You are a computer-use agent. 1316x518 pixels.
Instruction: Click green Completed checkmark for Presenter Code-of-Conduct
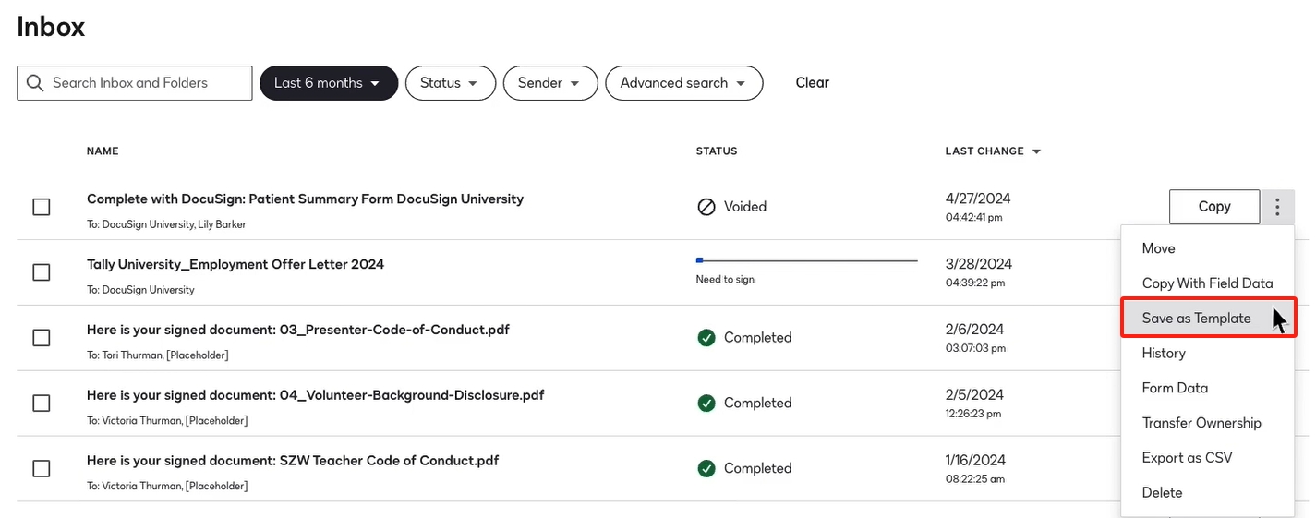pyautogui.click(x=706, y=338)
